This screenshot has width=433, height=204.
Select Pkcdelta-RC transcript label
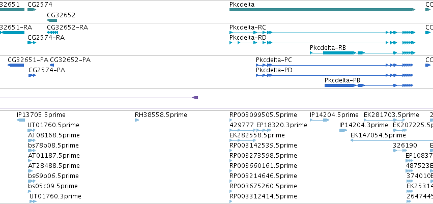(x=248, y=27)
